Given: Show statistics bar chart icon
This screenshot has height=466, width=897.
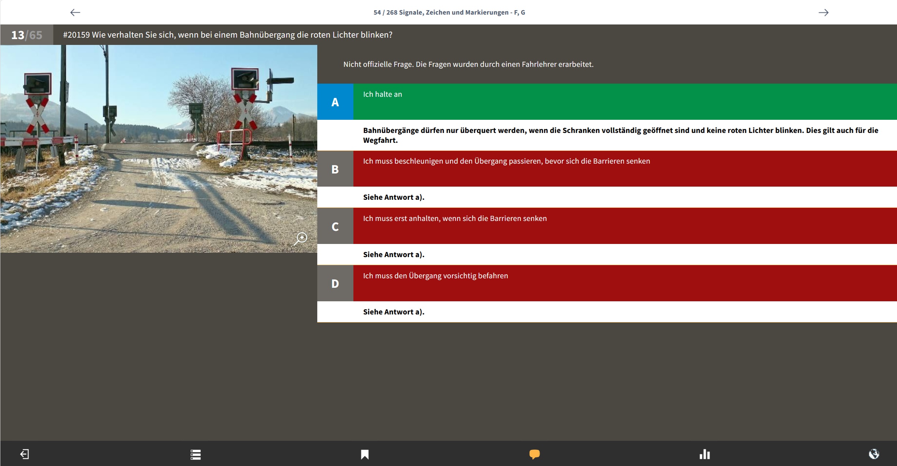Looking at the screenshot, I should [x=705, y=454].
